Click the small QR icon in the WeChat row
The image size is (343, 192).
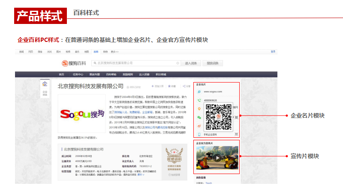pos(236,118)
